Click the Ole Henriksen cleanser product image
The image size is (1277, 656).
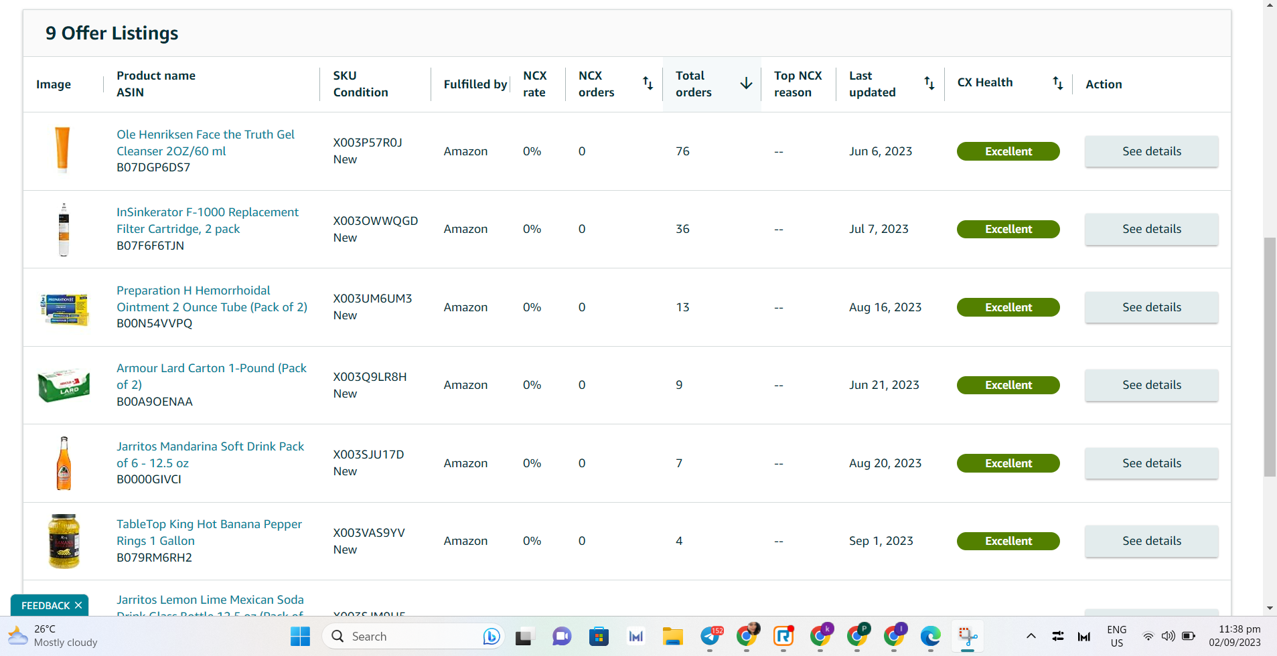pyautogui.click(x=62, y=150)
